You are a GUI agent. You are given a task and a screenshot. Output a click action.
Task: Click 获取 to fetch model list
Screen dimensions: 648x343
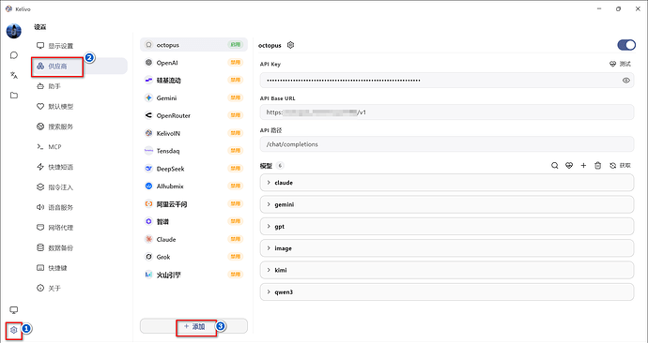coord(621,165)
